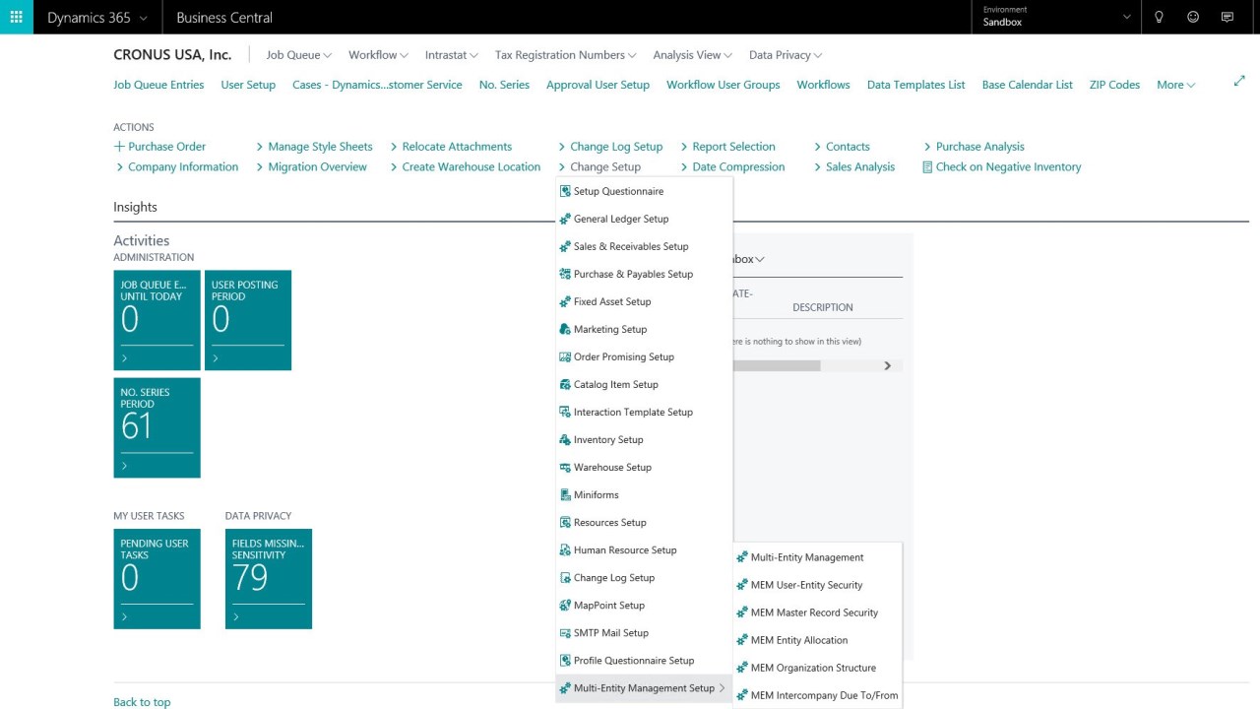Click the Catalog Item Setup icon
Image resolution: width=1260 pixels, height=709 pixels.
point(565,384)
